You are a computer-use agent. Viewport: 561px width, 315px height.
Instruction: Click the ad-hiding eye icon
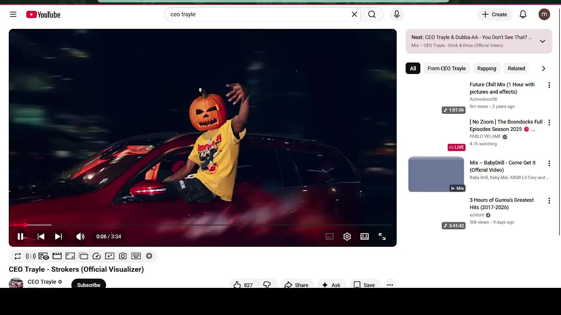[x=44, y=256]
